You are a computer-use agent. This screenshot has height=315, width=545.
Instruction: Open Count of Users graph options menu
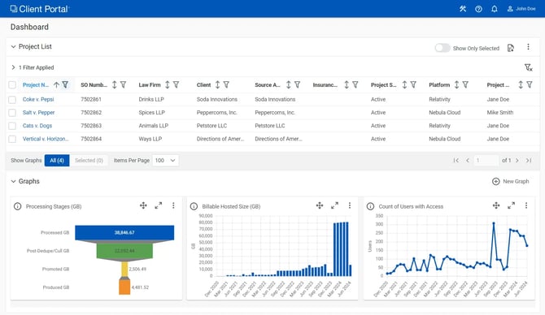click(x=526, y=205)
